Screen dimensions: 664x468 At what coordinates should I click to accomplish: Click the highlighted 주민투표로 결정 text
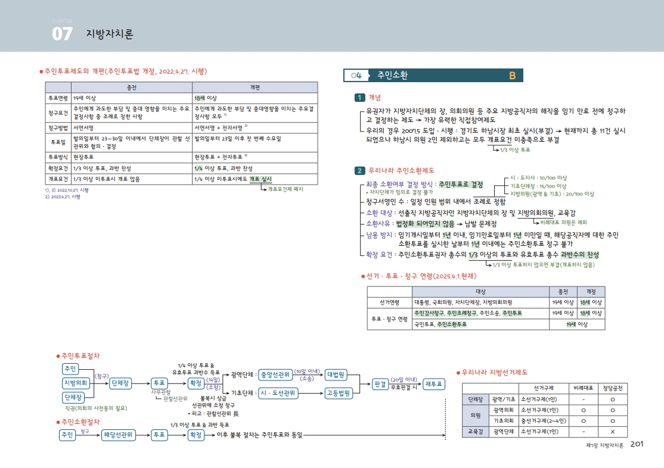(461, 185)
